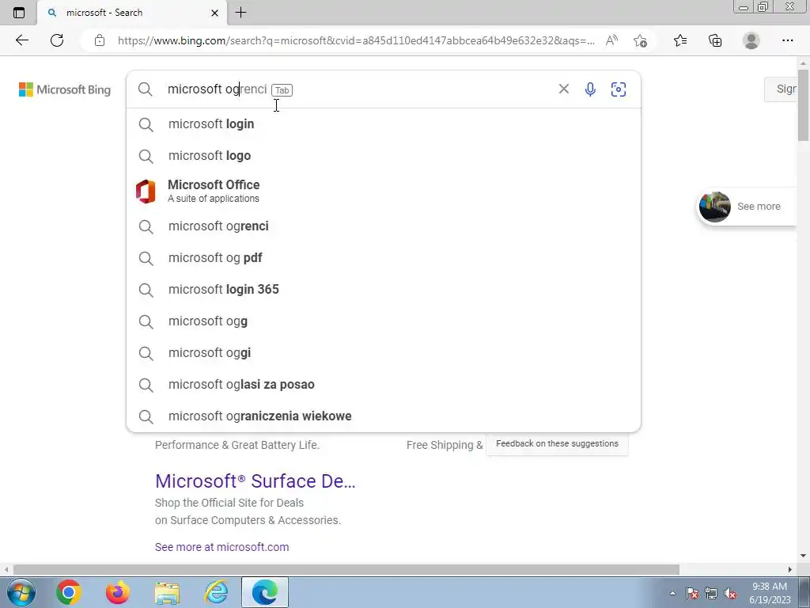Viewport: 810px width, 608px height.
Task: Open the Favorites list icon
Action: [x=680, y=40]
